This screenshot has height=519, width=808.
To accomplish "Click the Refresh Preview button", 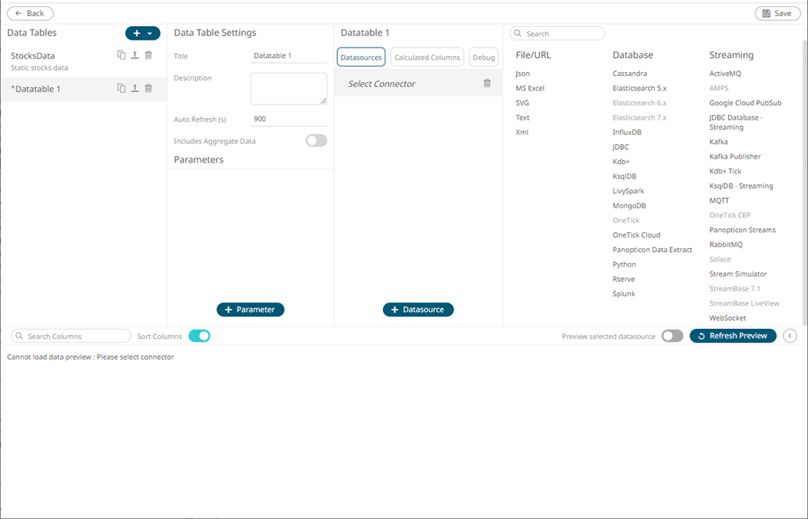I will click(733, 336).
